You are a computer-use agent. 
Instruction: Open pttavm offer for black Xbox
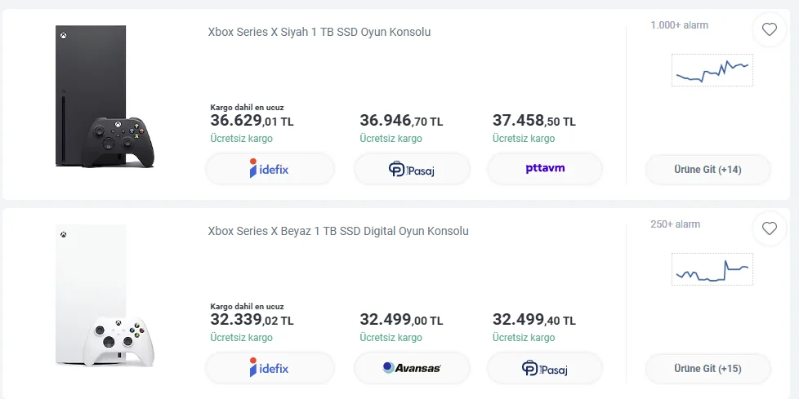[545, 169]
